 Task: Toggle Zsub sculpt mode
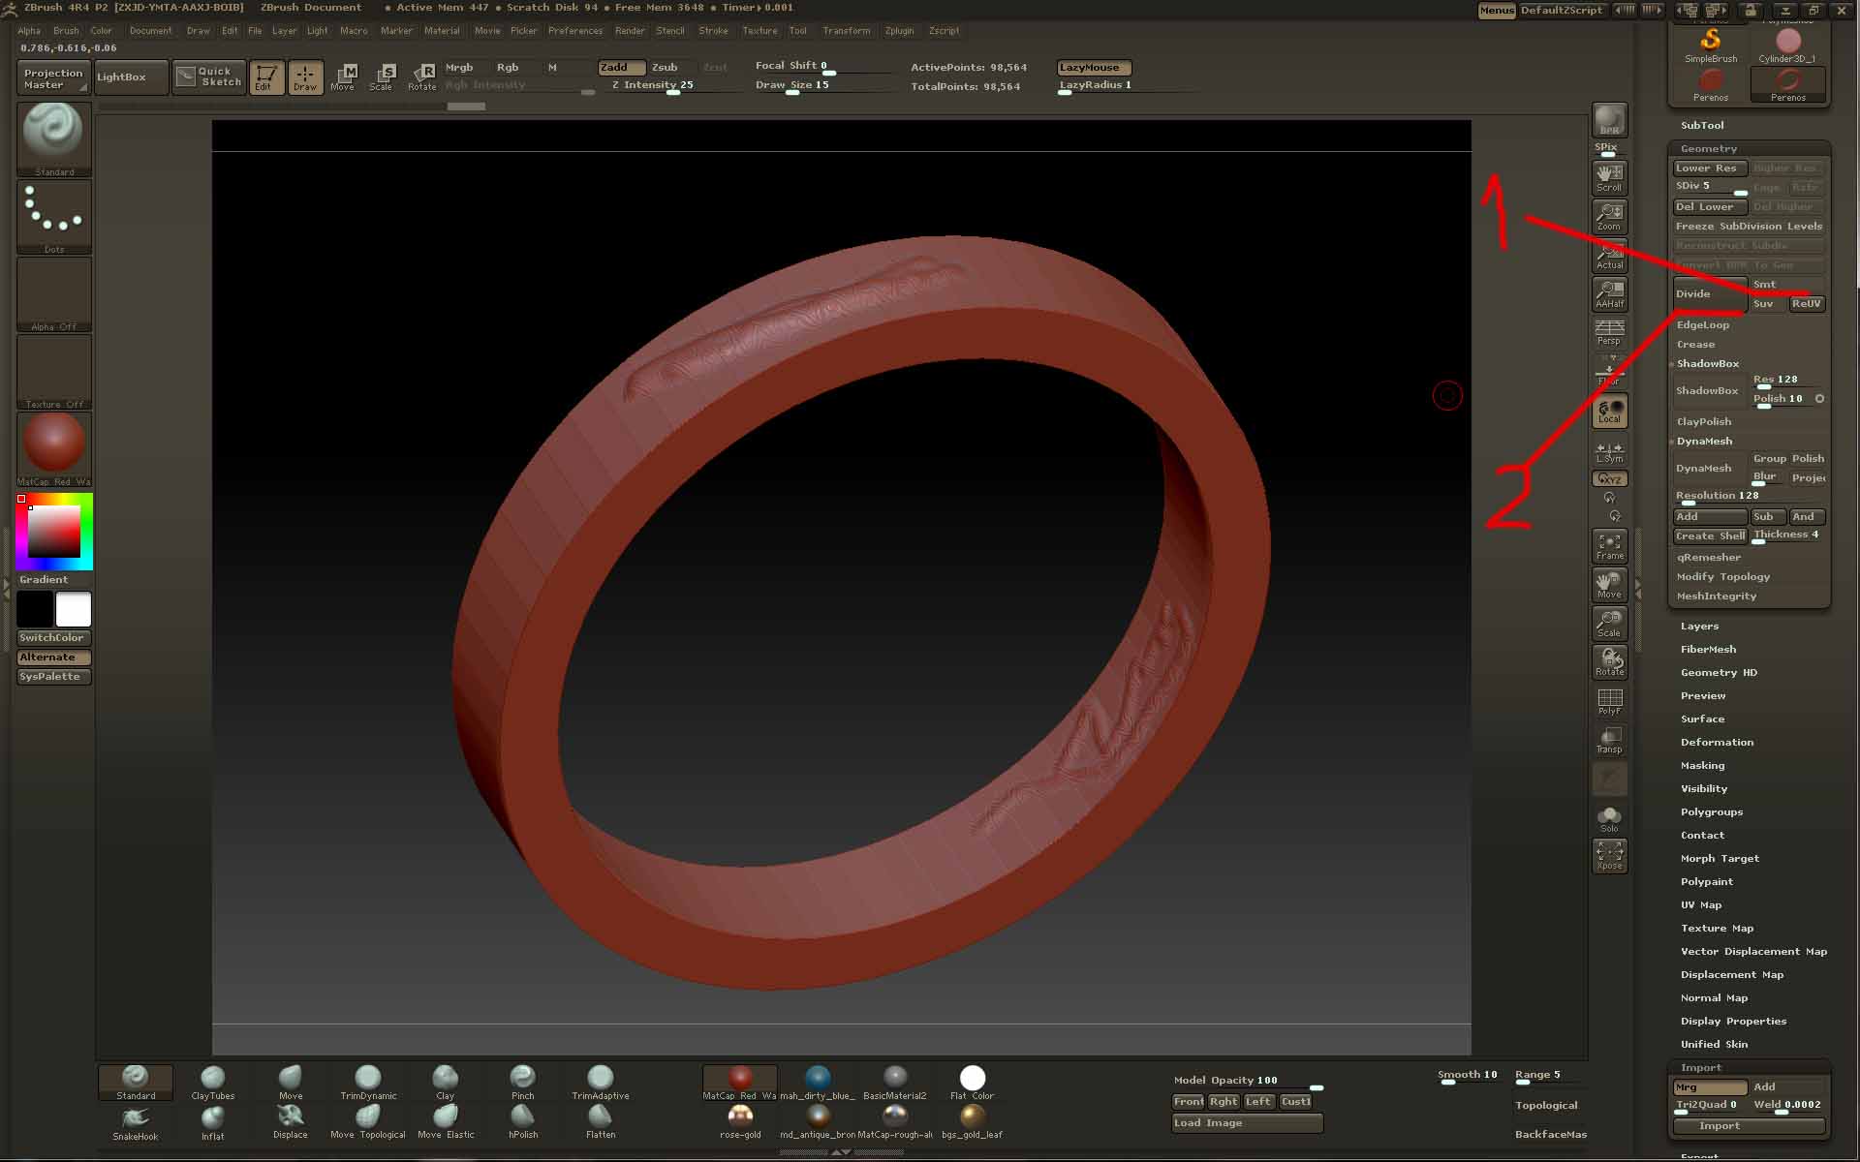coord(666,68)
